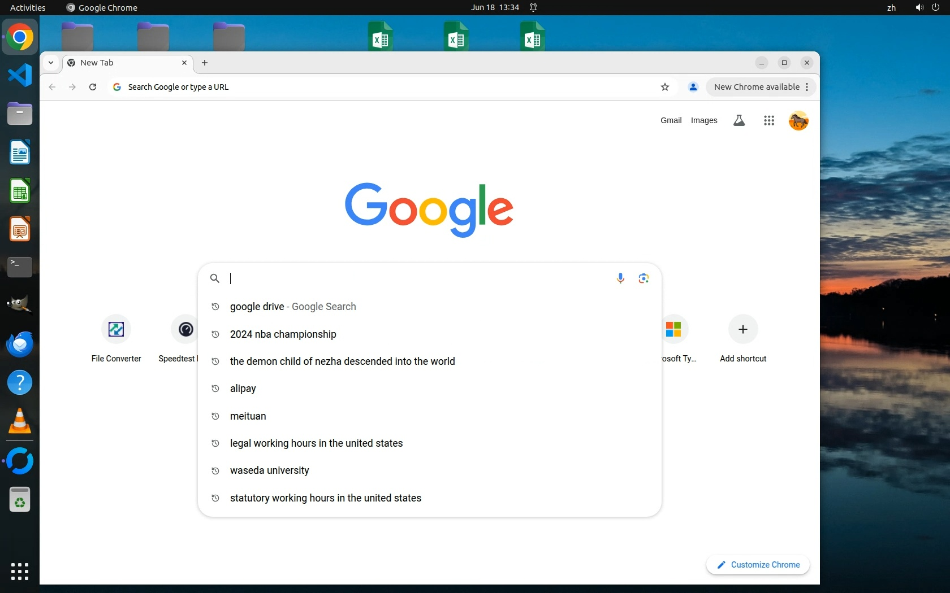
Task: Launch Visual Studio Code from the dock
Action: 20,75
